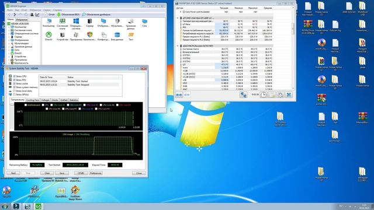
Task: Click the graph chart icon in AIDA64 toolbar
Action: coord(37,15)
